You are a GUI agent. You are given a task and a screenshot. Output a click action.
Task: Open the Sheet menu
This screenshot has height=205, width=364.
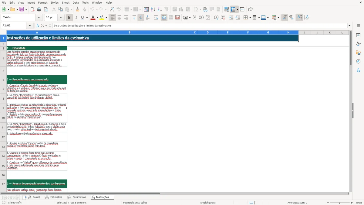[66, 2]
